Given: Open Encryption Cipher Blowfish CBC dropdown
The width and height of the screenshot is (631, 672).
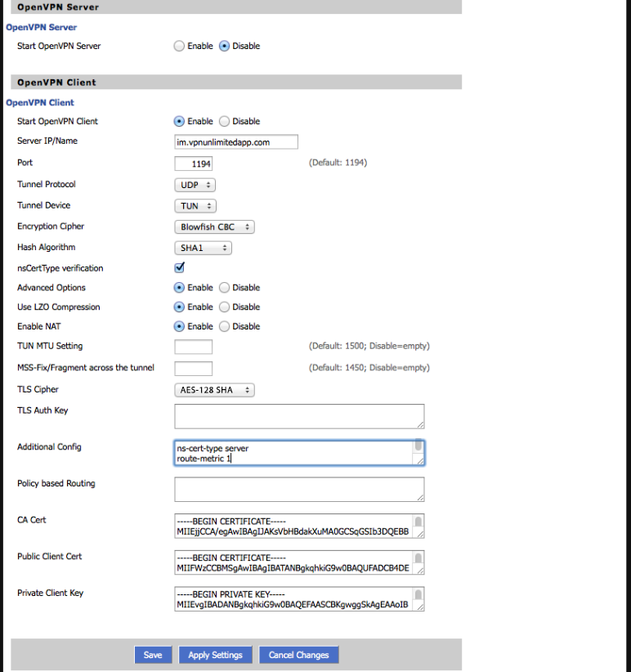Looking at the screenshot, I should (x=215, y=226).
